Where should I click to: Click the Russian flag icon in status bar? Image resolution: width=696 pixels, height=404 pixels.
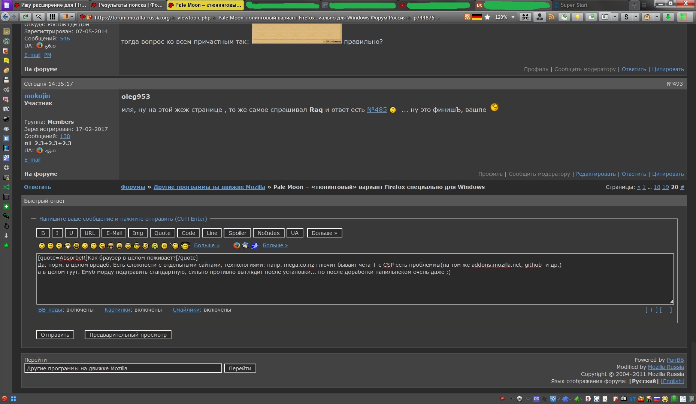coord(657,399)
